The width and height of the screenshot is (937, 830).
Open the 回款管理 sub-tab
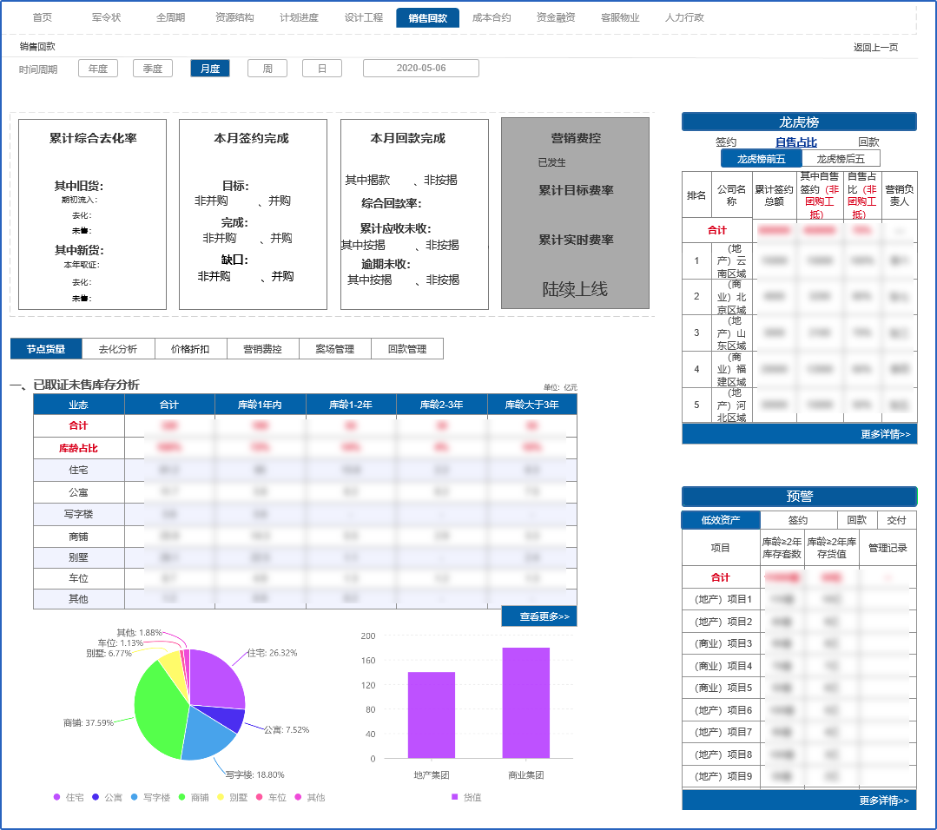pos(406,349)
